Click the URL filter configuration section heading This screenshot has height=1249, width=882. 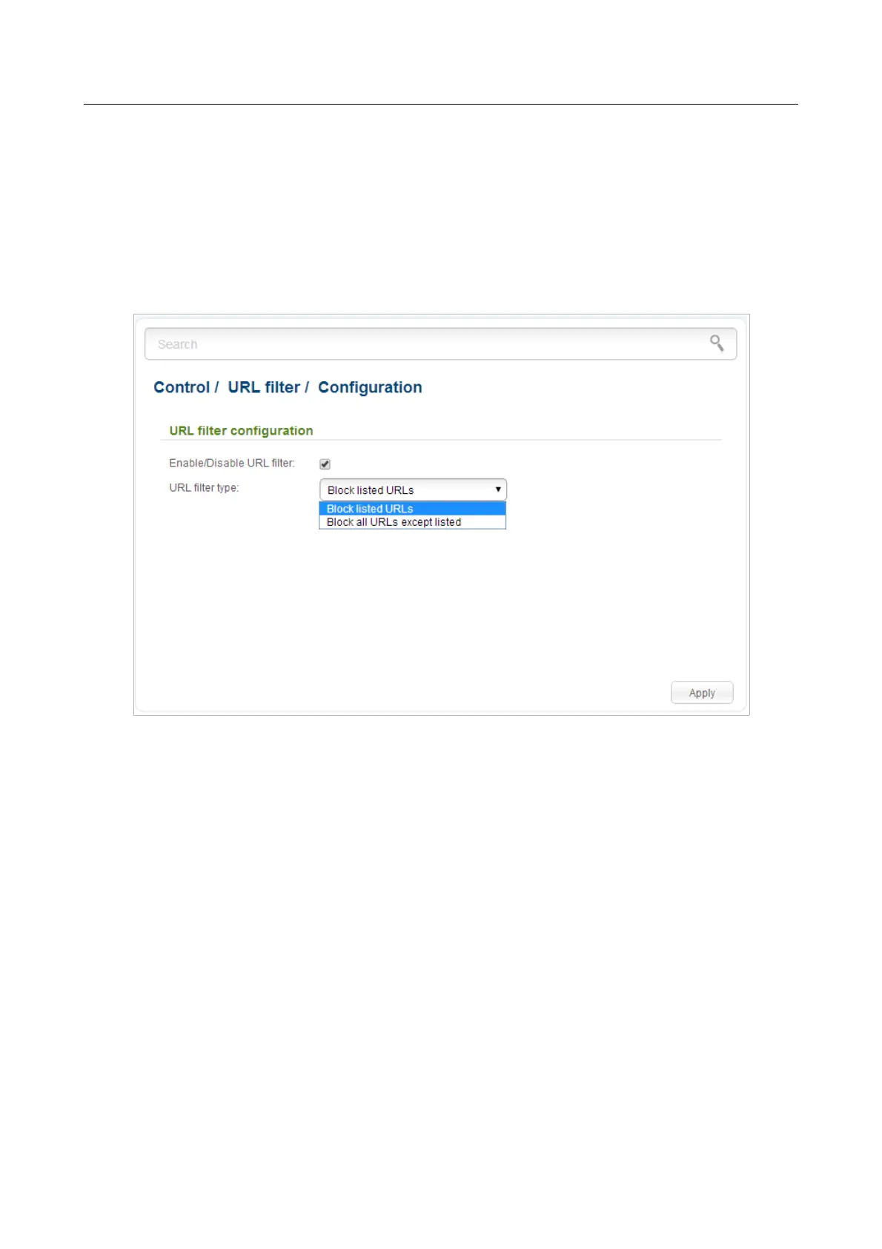pos(241,431)
